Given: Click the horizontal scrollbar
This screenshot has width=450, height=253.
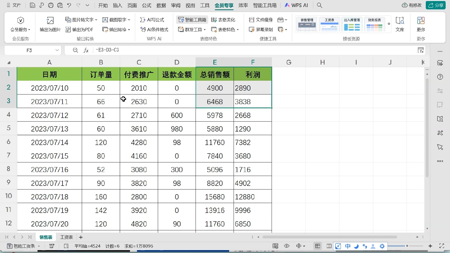Looking at the screenshot, I should coord(330,237).
